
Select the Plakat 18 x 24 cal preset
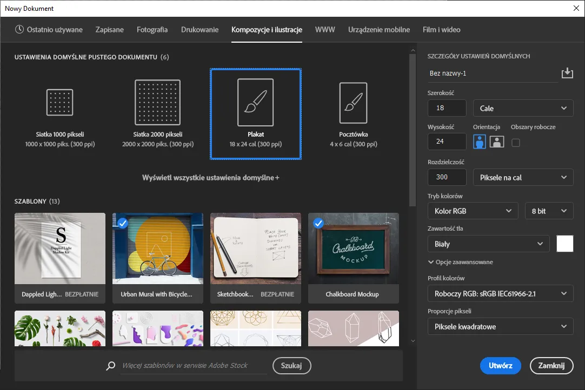click(255, 113)
